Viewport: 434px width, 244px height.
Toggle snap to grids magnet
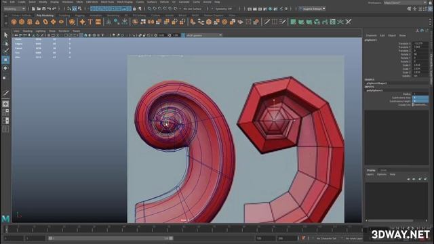(x=149, y=9)
